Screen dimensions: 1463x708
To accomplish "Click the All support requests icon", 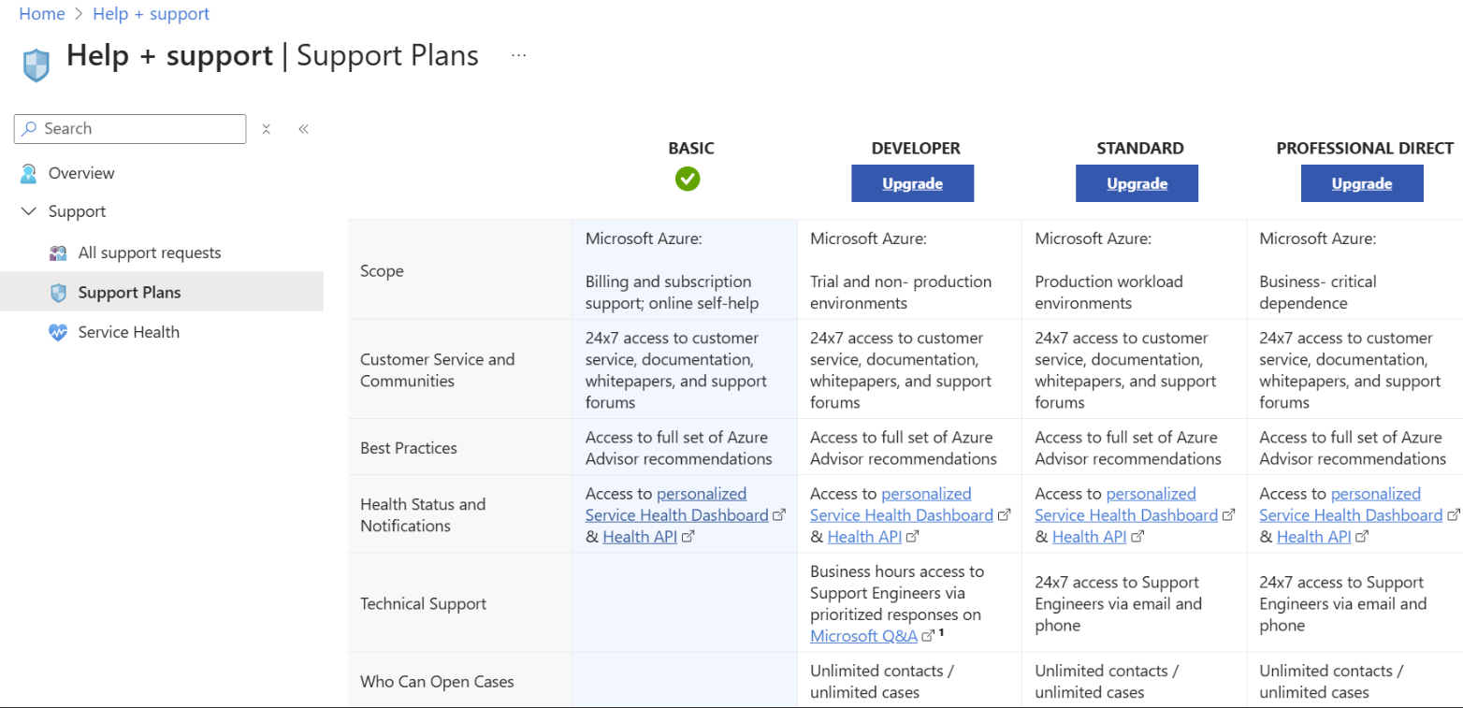I will [x=58, y=253].
